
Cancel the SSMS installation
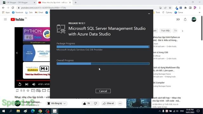click(103, 91)
